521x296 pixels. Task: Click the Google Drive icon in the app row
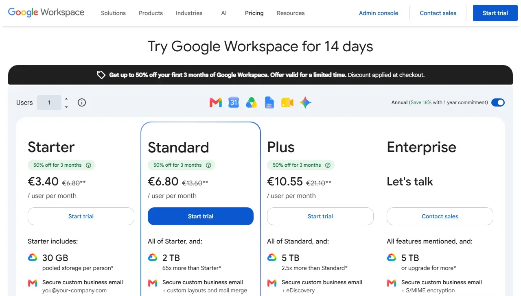click(252, 102)
